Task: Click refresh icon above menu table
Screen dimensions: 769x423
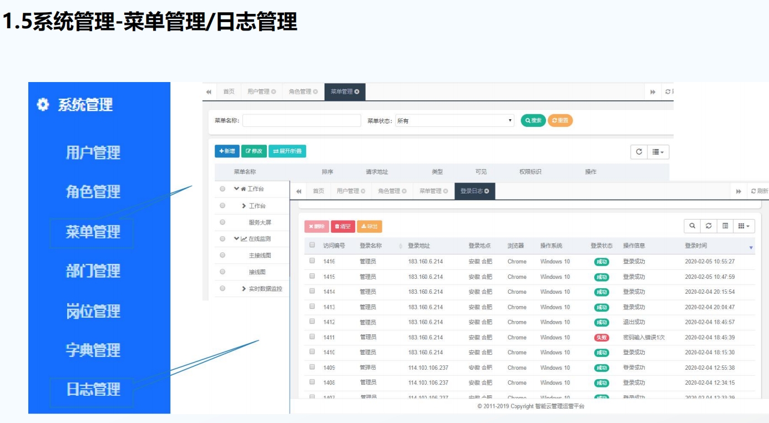Action: [639, 152]
